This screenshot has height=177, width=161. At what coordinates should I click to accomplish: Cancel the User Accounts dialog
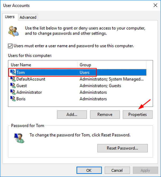click(117, 170)
